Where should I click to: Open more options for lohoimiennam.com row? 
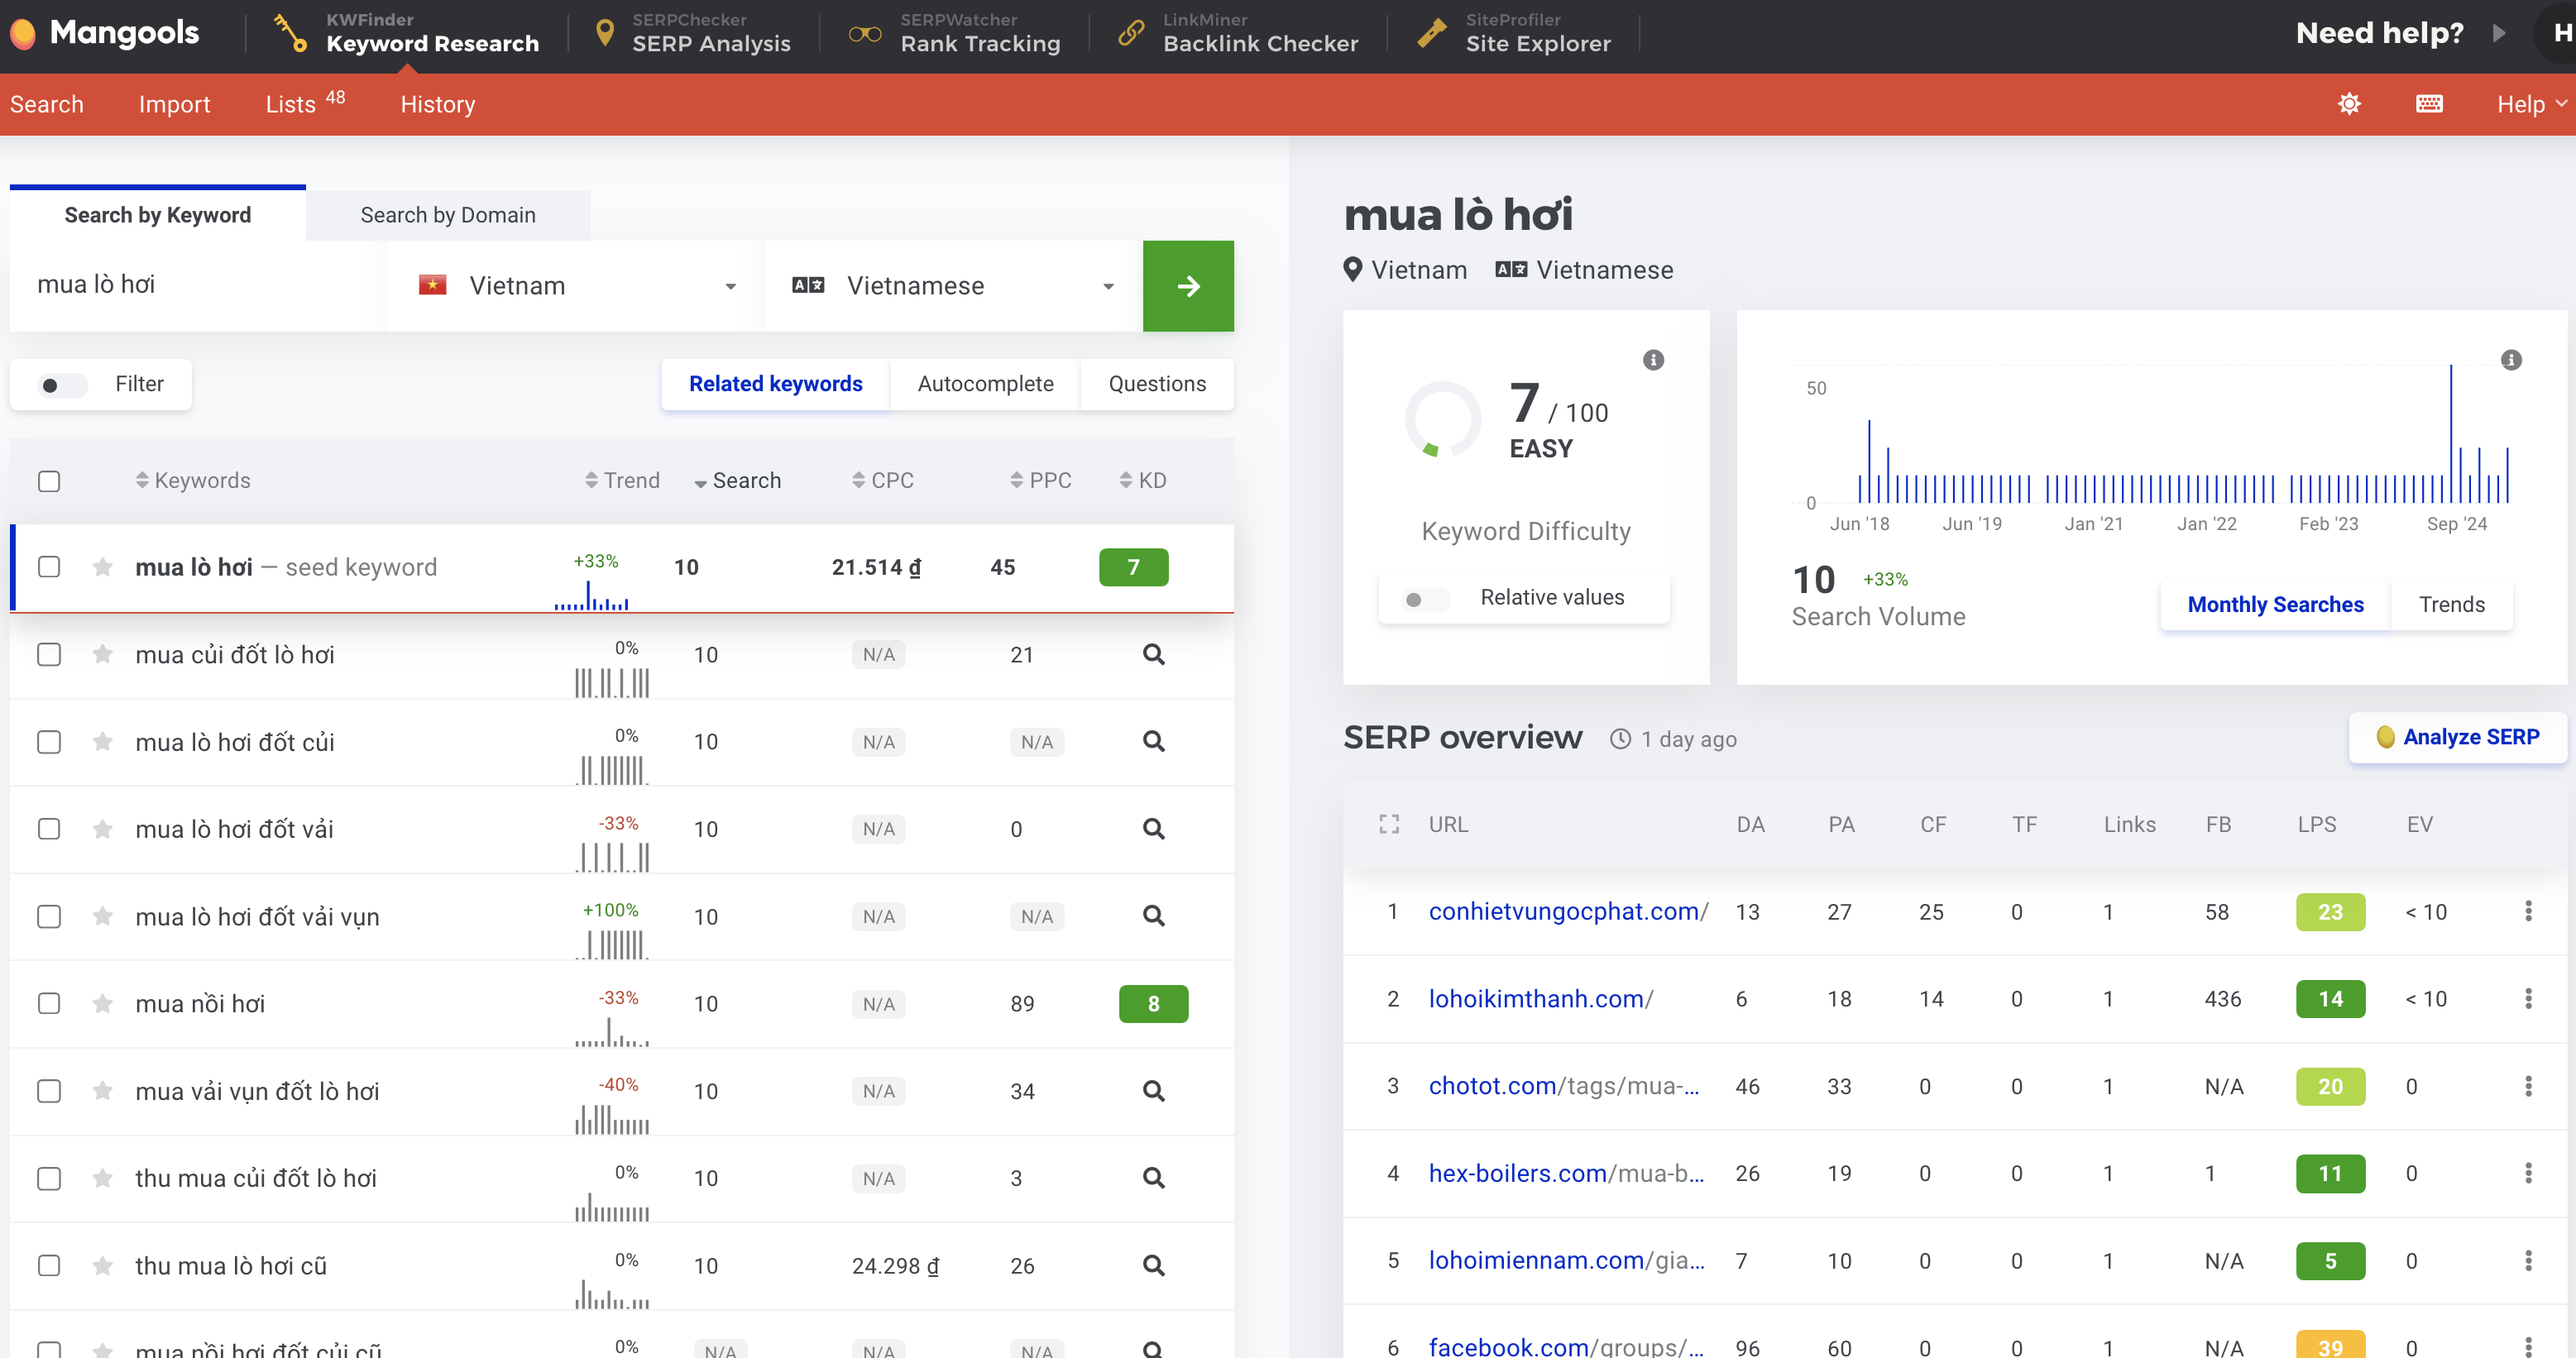[2528, 1261]
